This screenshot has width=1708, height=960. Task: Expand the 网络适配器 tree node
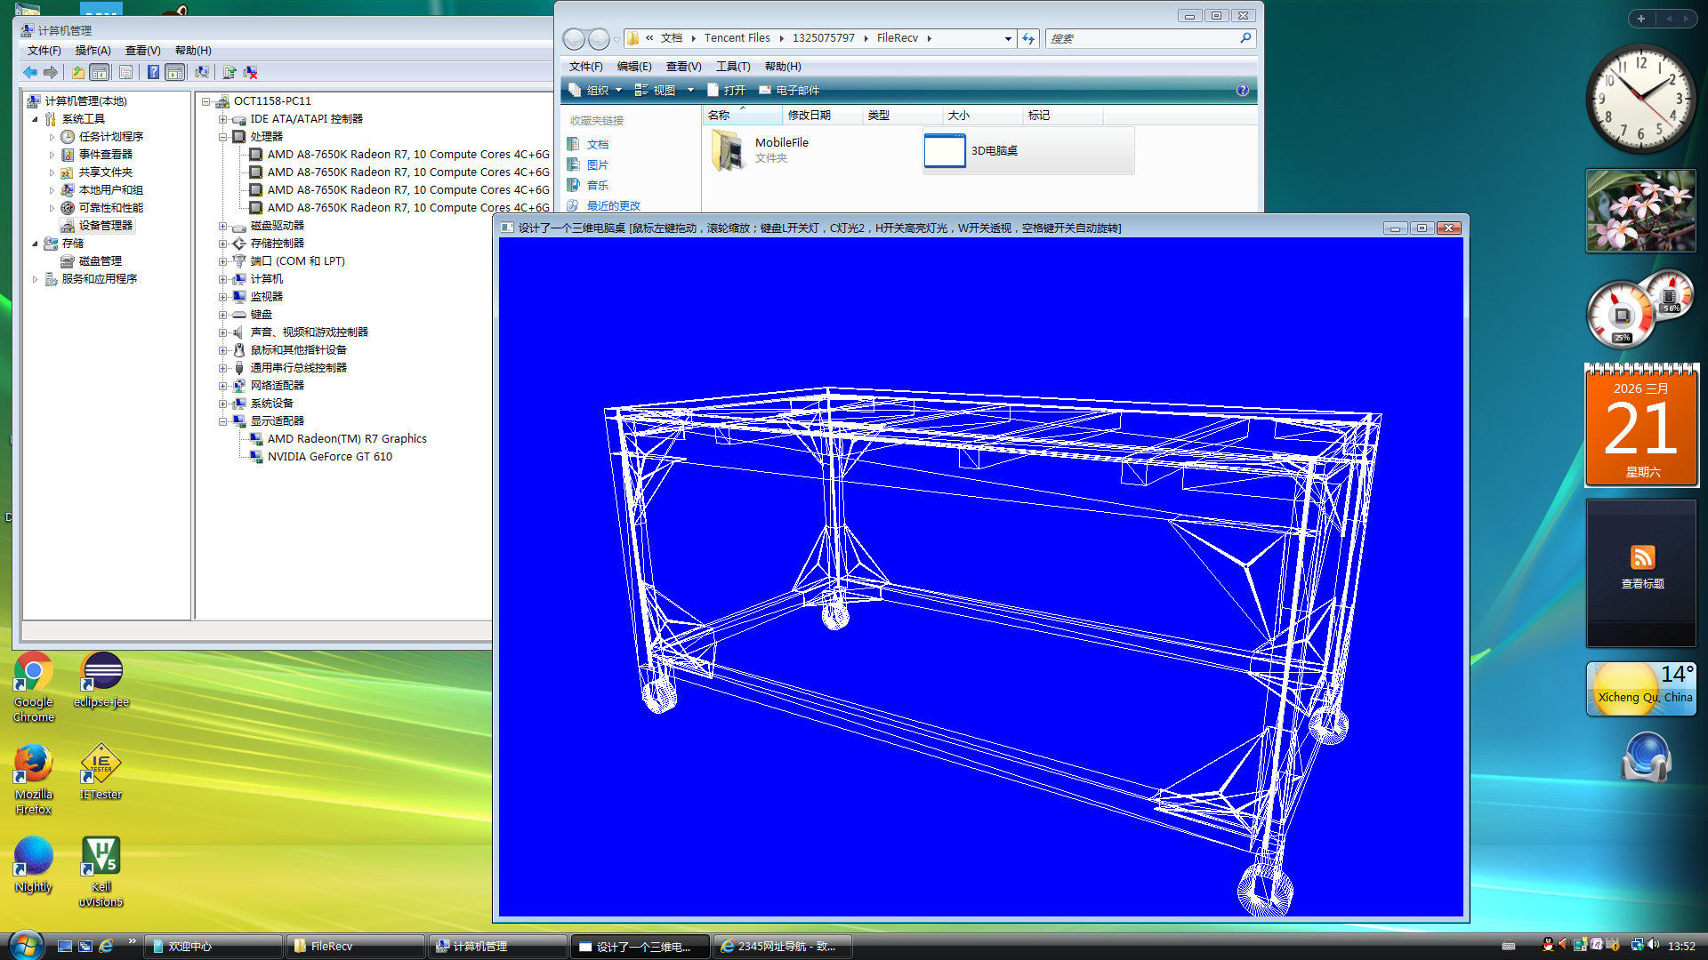coord(223,386)
